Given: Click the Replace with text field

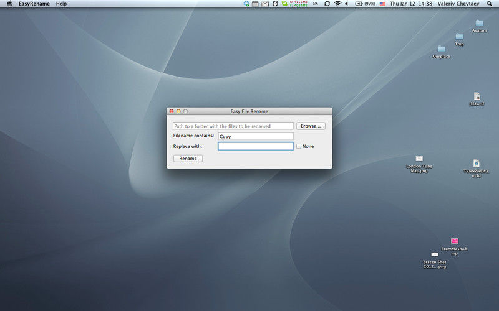Looking at the screenshot, I should coord(256,146).
